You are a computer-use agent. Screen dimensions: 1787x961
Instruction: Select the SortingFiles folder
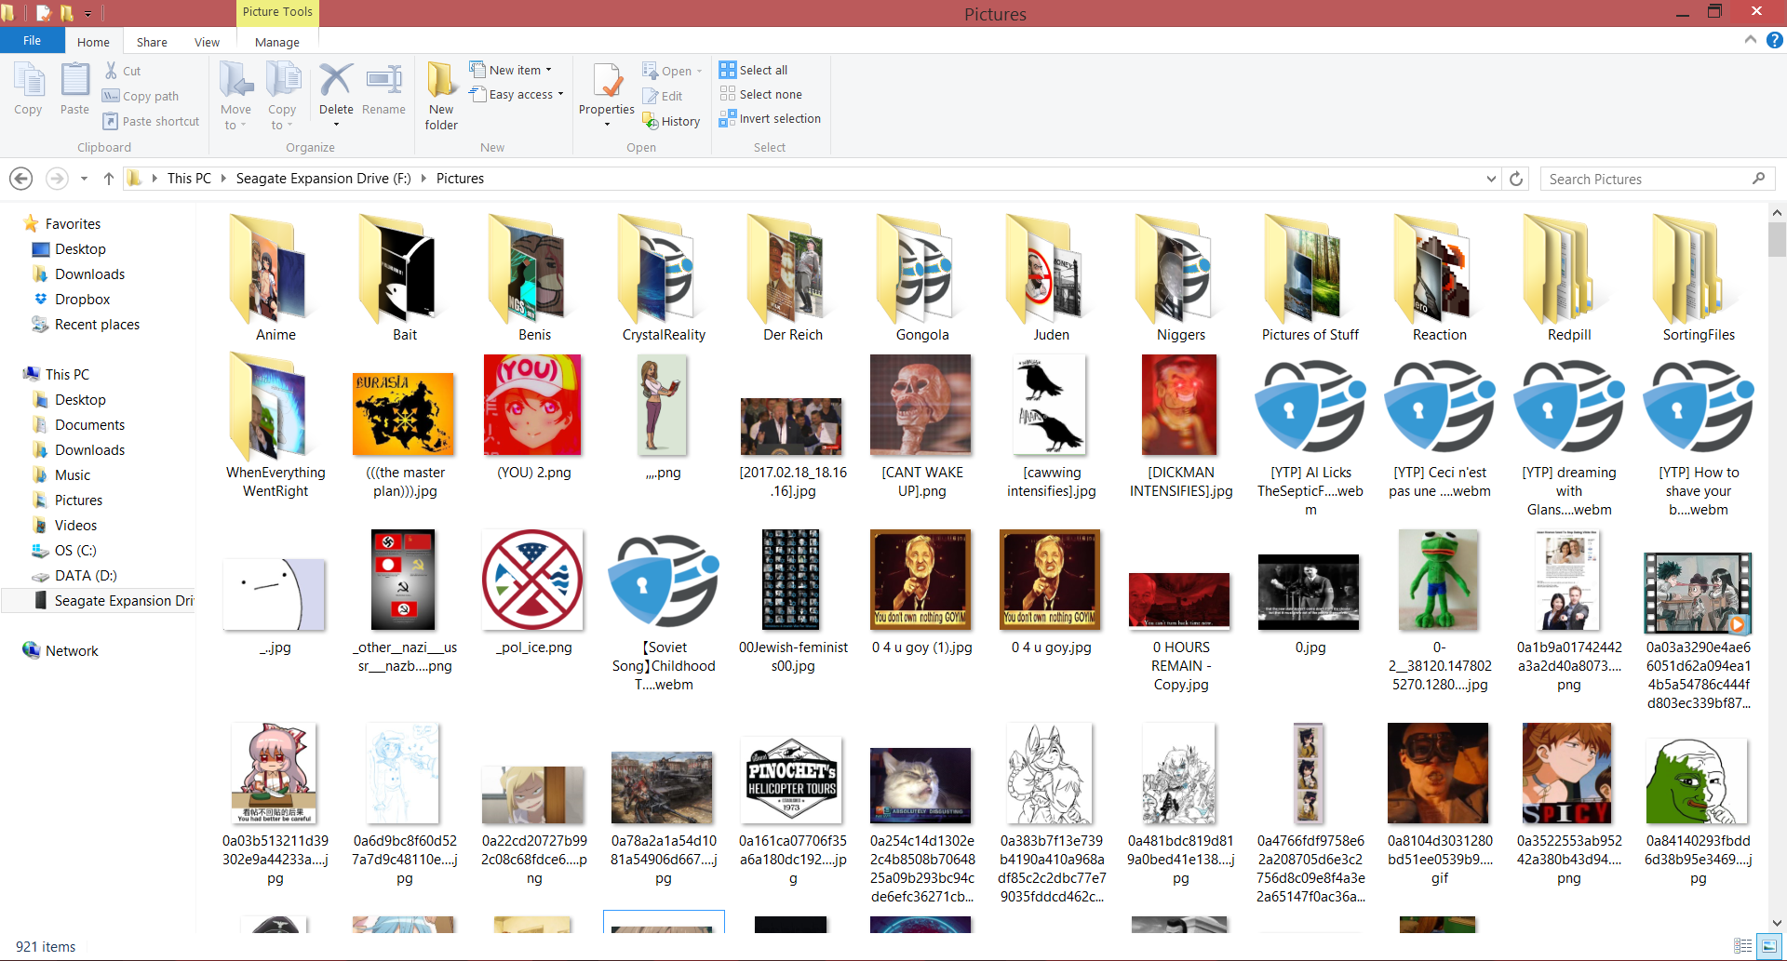(x=1699, y=278)
